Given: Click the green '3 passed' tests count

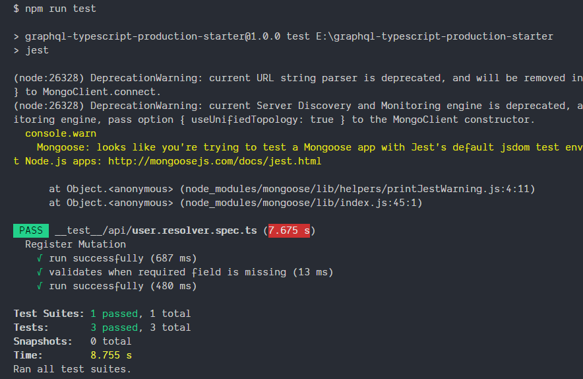Looking at the screenshot, I should [x=114, y=327].
